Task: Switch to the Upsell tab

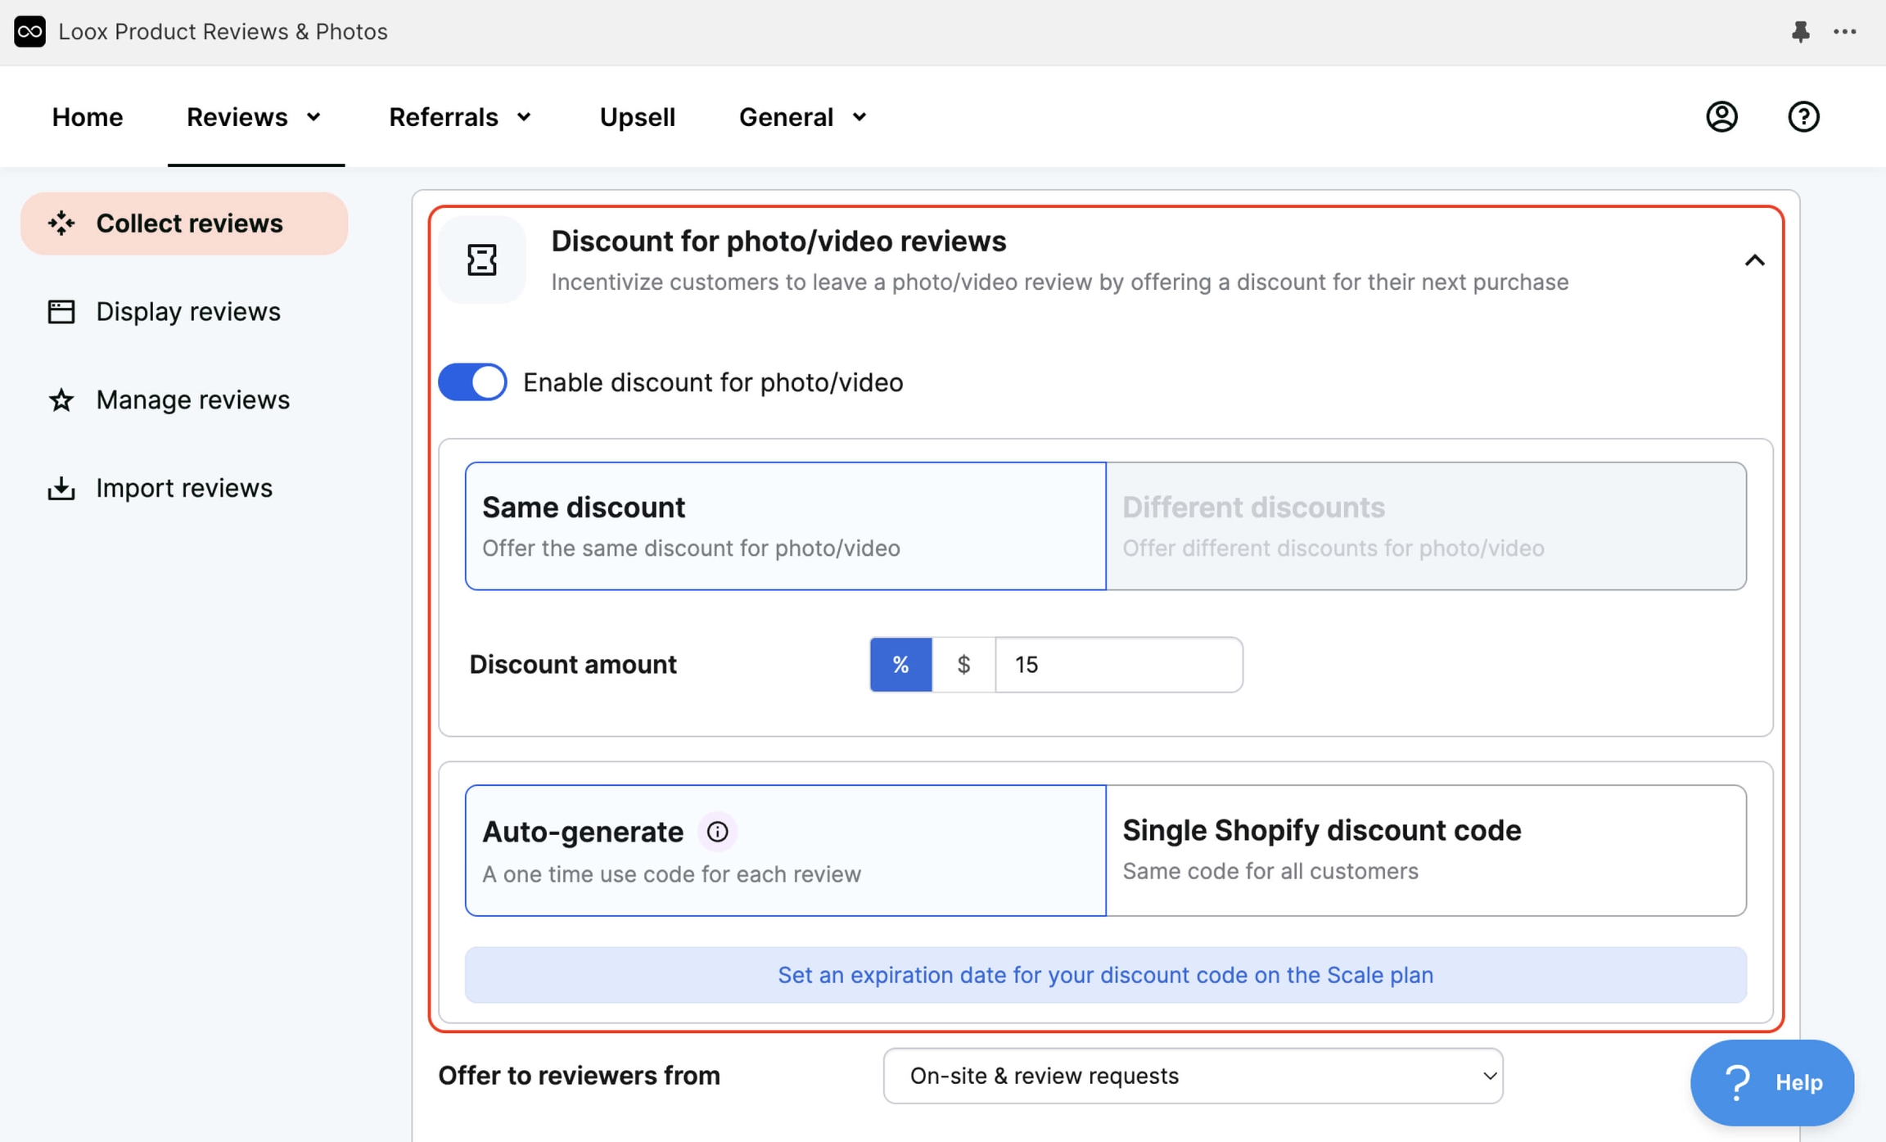Action: (638, 116)
